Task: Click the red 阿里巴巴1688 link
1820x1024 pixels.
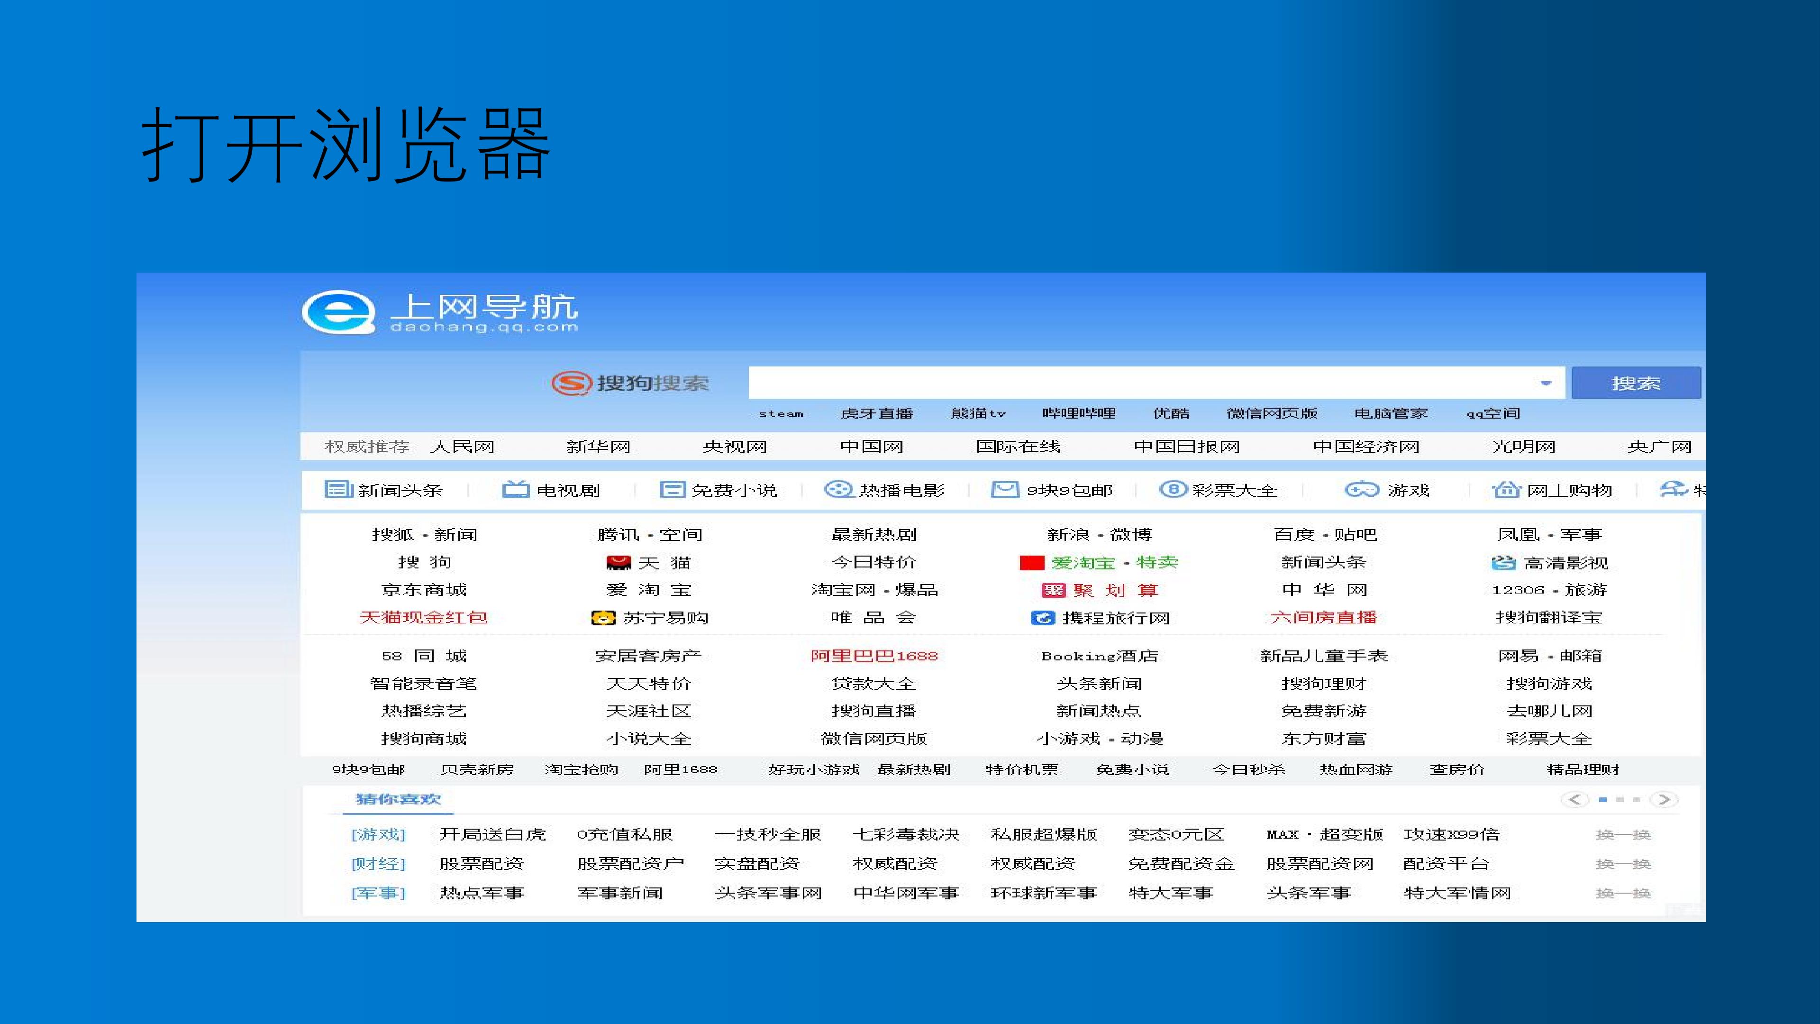Action: tap(874, 656)
